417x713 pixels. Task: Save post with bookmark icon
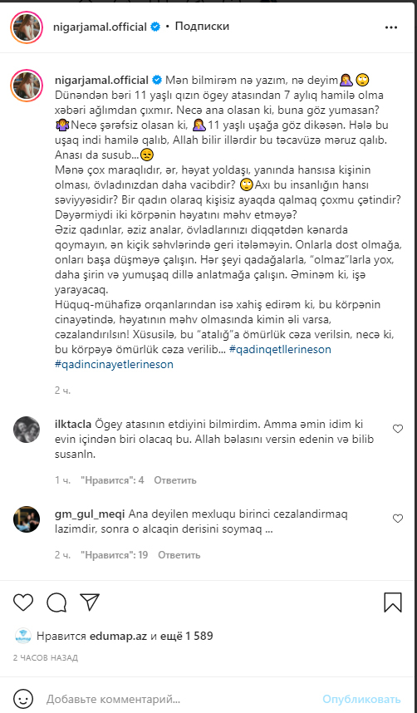[393, 602]
